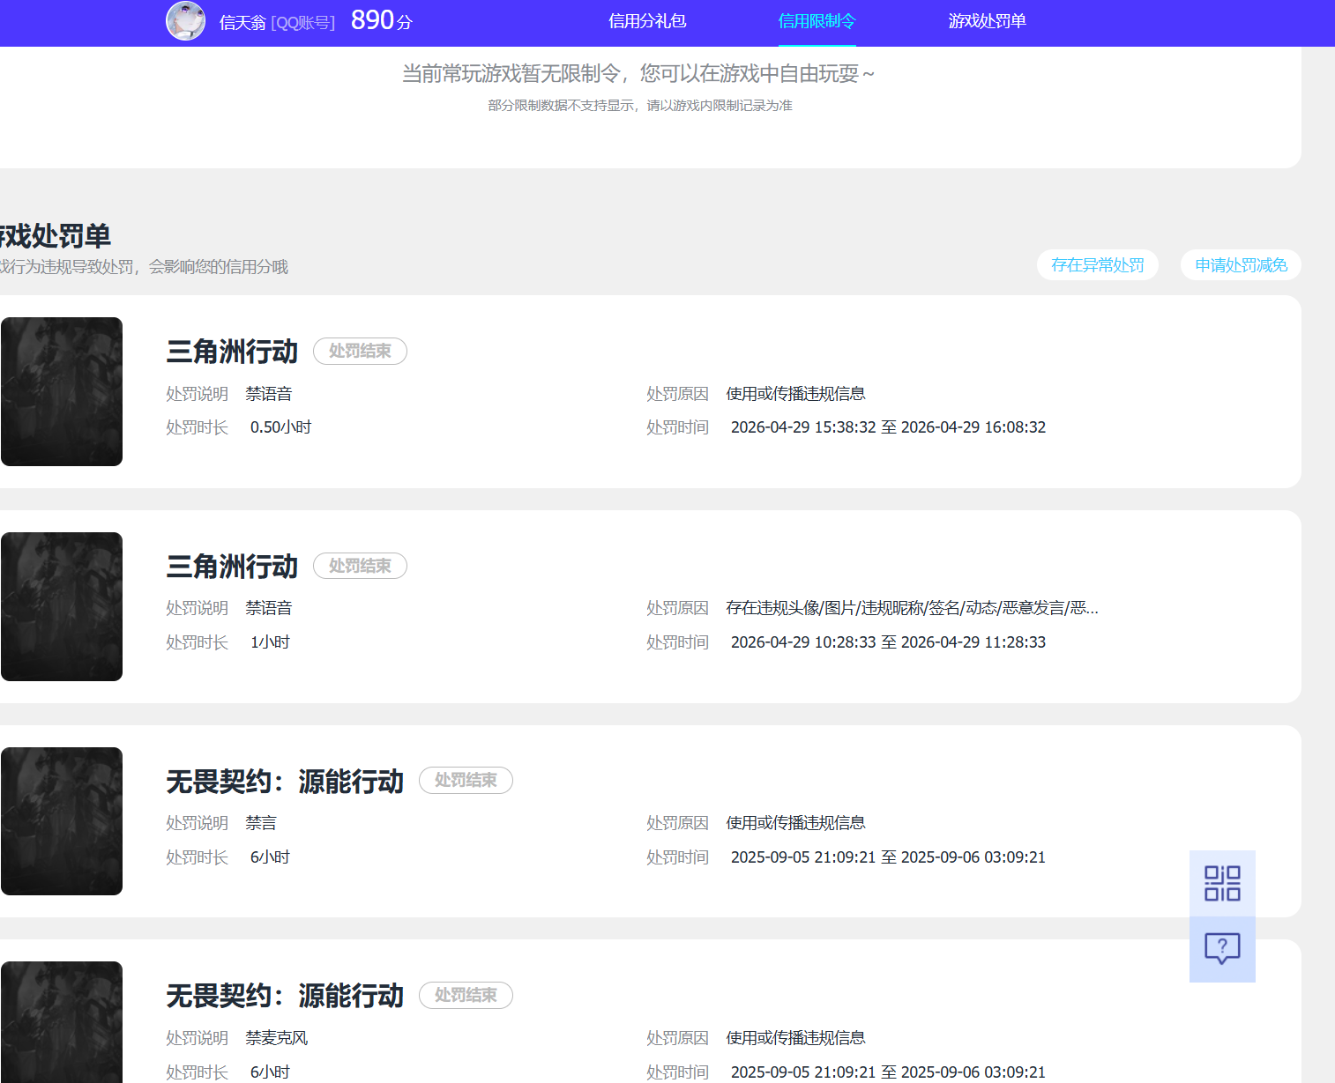Click time 2026-04-29 10:28:33 至 11:28:33
This screenshot has height=1083, width=1335.
click(888, 642)
